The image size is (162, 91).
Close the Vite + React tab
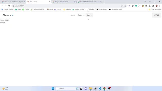50,2
